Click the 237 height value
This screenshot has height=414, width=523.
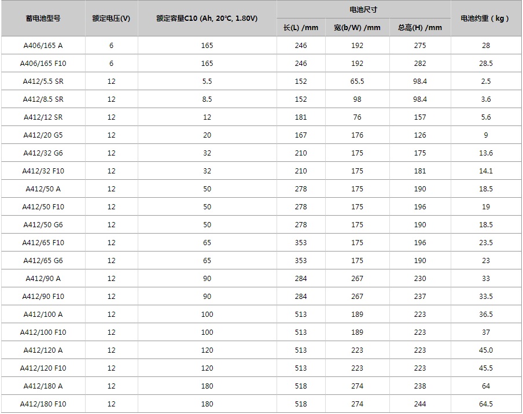pos(419,296)
